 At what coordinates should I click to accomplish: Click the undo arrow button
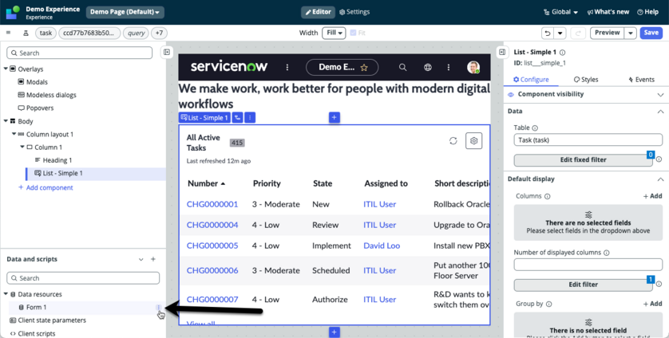548,33
